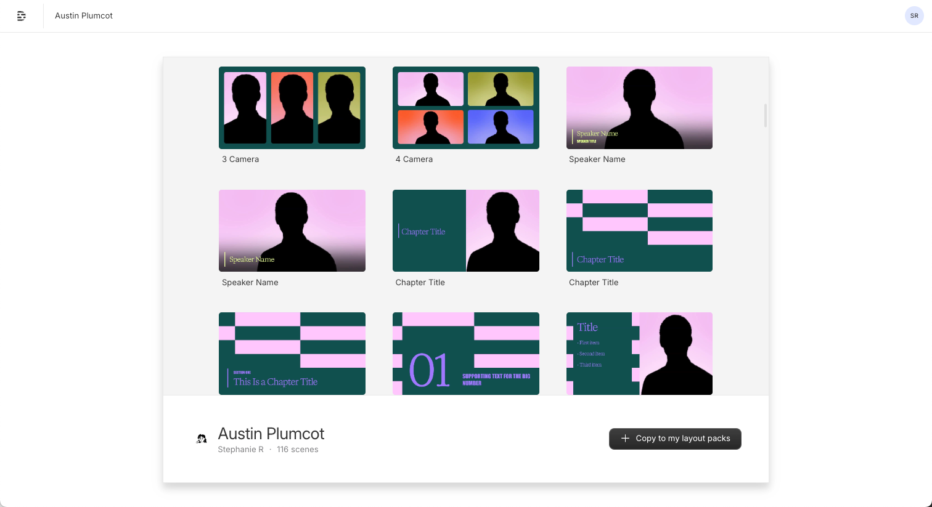Select the 4 Camera layout thumbnail
This screenshot has width=932, height=507.
tap(465, 108)
